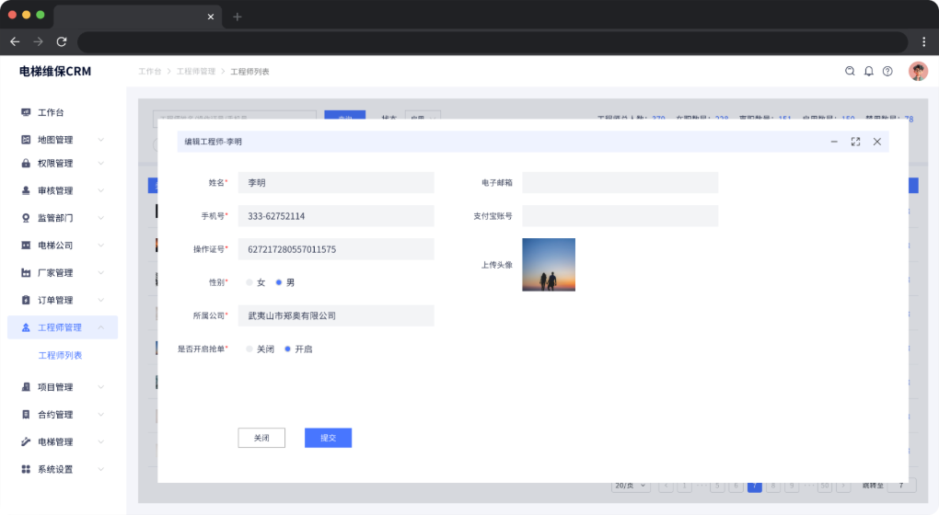Close the 编辑工程师 dialog with X

[877, 142]
